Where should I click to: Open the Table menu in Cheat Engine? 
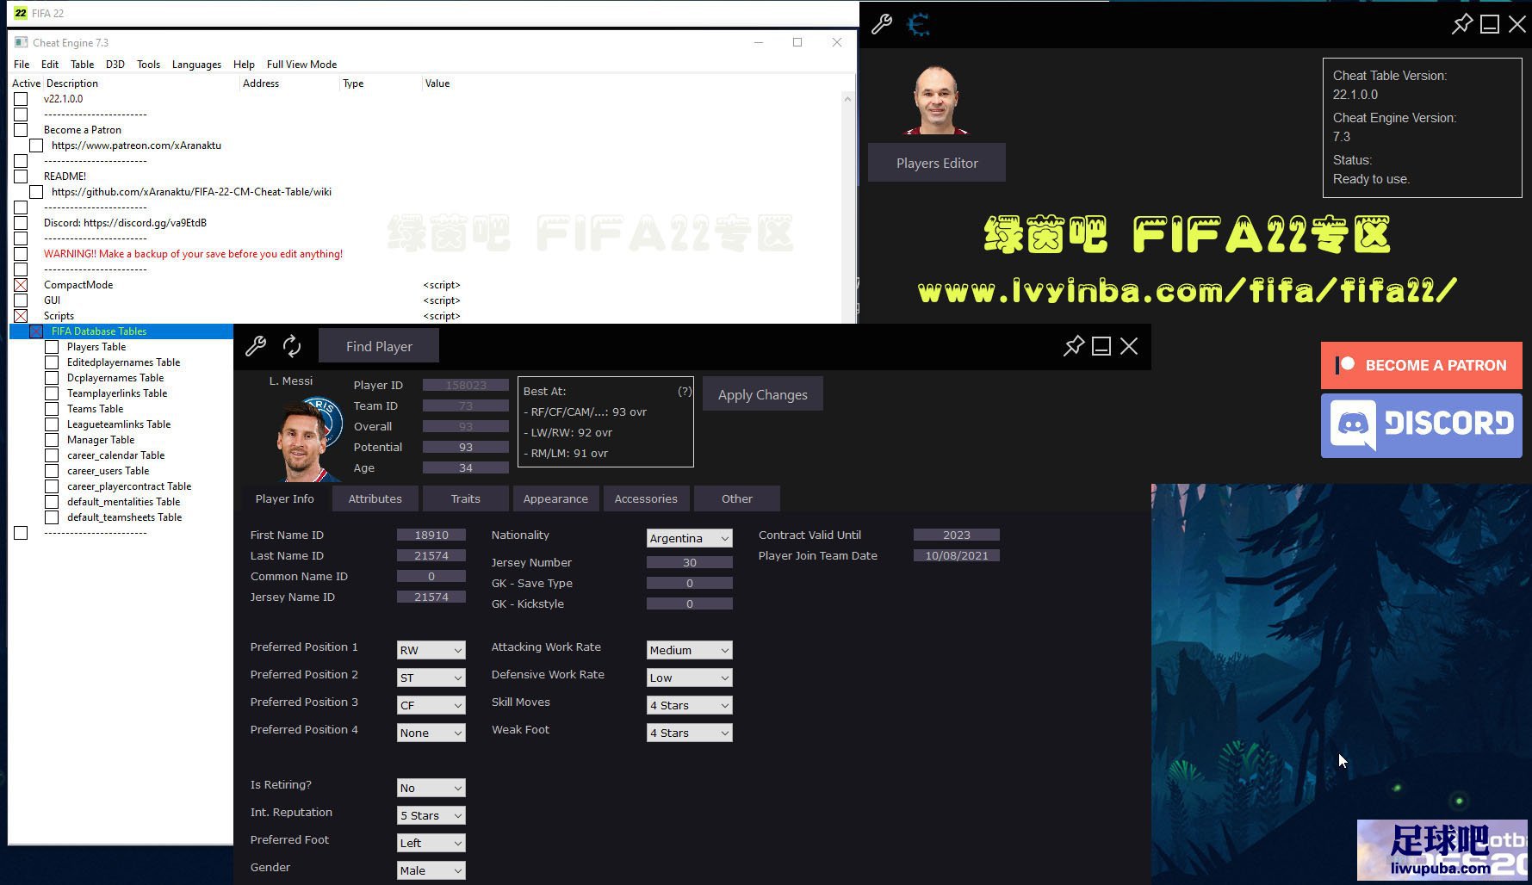click(x=82, y=65)
